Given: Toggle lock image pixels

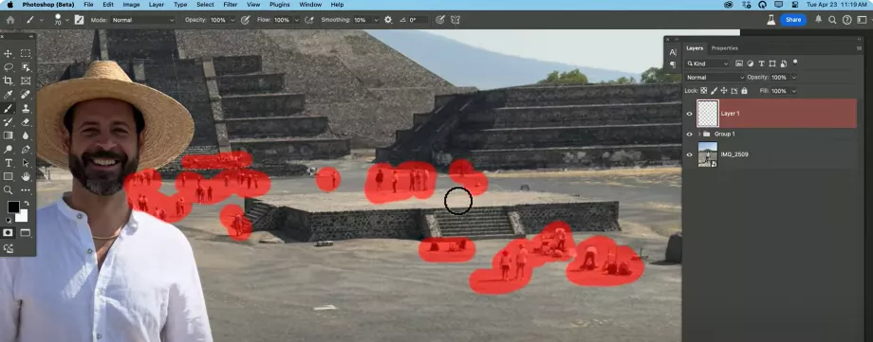Looking at the screenshot, I should point(714,91).
